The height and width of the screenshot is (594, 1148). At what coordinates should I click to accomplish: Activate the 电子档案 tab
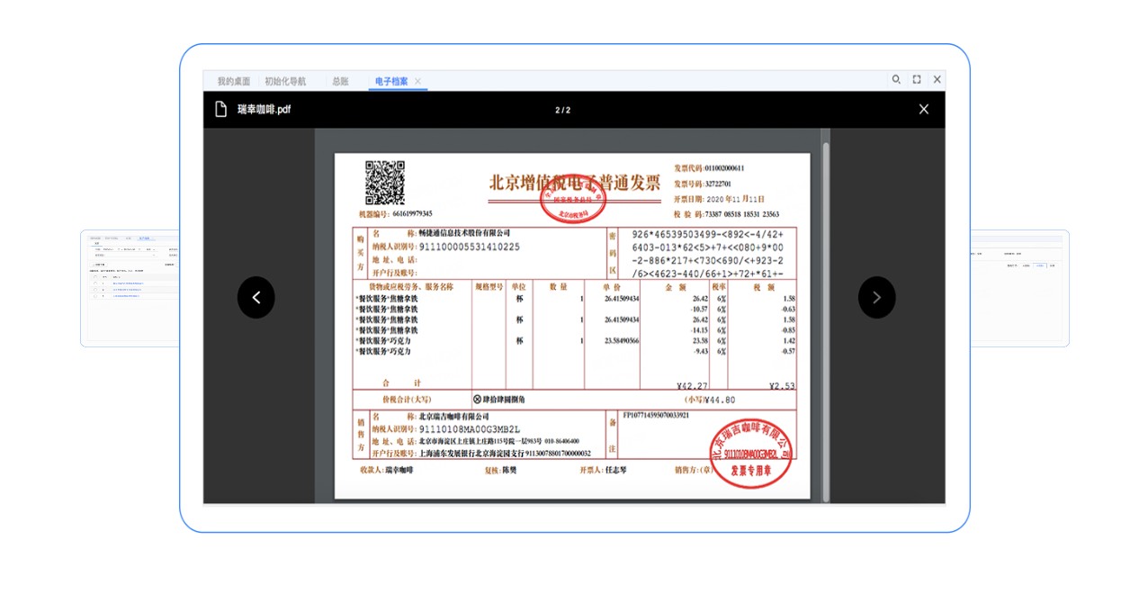click(x=391, y=81)
